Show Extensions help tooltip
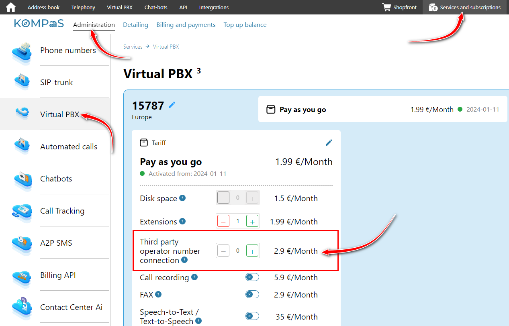 coord(182,221)
